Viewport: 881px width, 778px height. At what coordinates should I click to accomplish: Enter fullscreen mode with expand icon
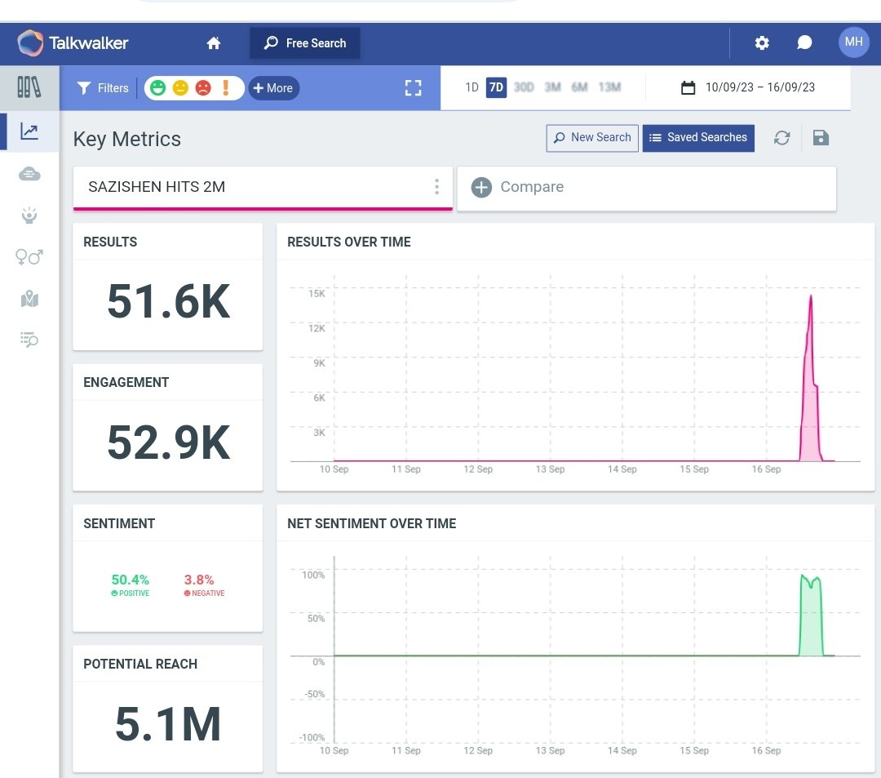point(413,87)
